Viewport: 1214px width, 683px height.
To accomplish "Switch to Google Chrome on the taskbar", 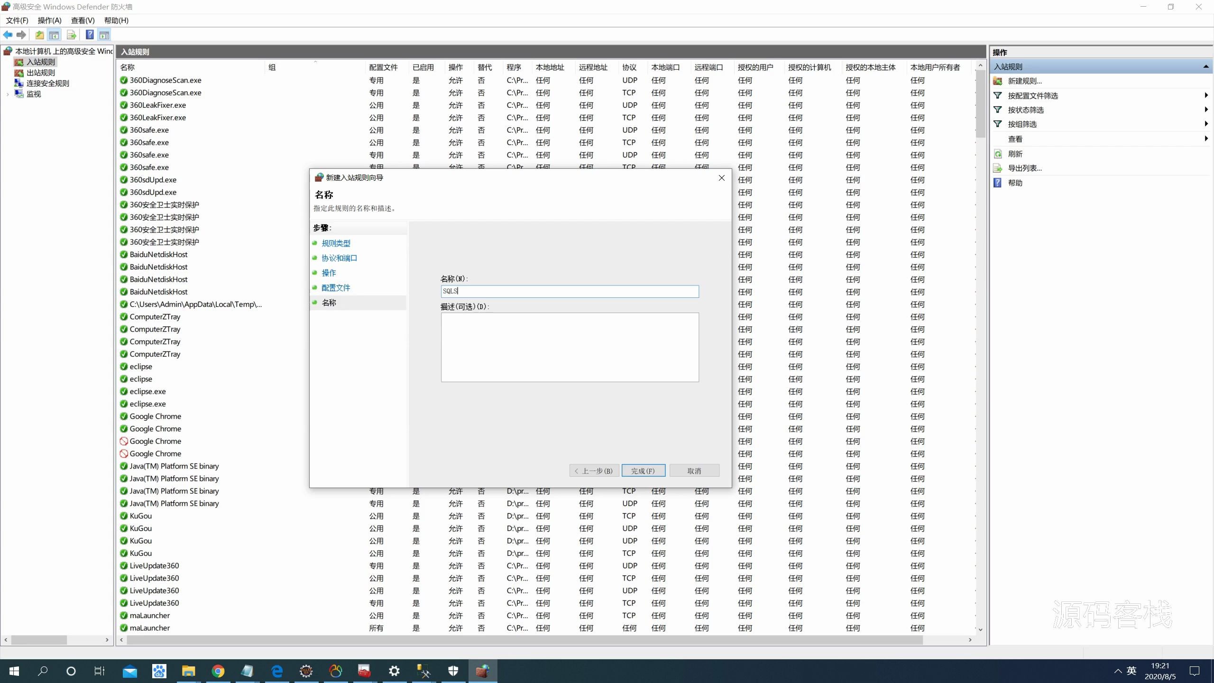I will click(218, 671).
